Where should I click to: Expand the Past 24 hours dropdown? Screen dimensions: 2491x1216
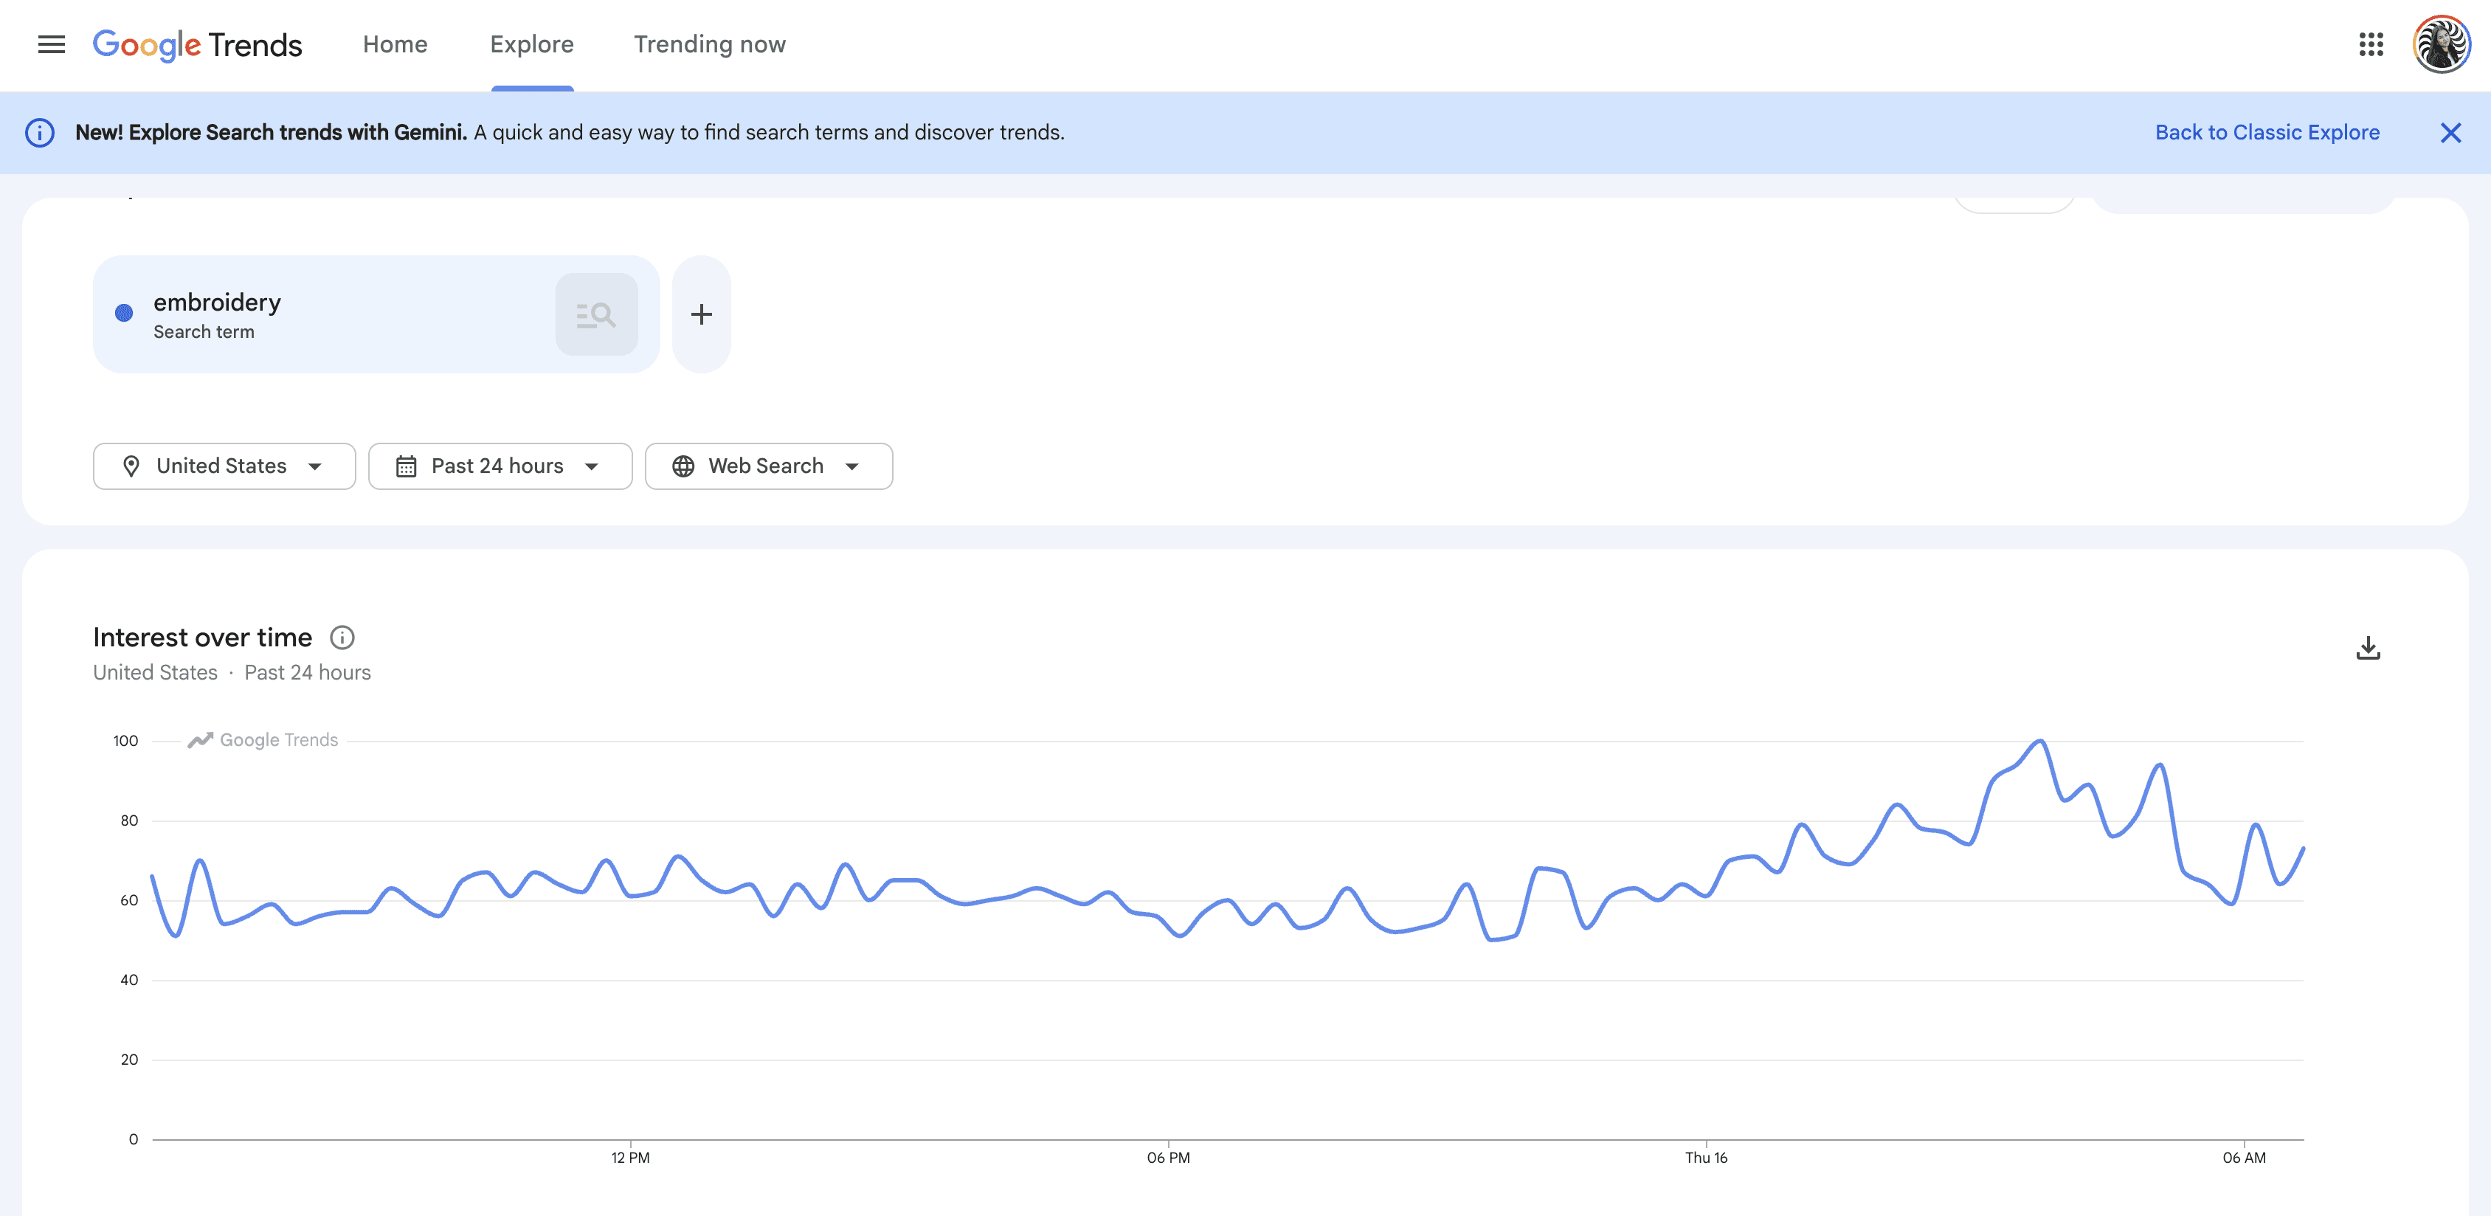500,466
